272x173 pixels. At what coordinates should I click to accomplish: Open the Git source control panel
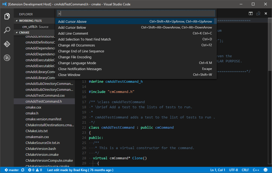pyautogui.click(x=7, y=44)
